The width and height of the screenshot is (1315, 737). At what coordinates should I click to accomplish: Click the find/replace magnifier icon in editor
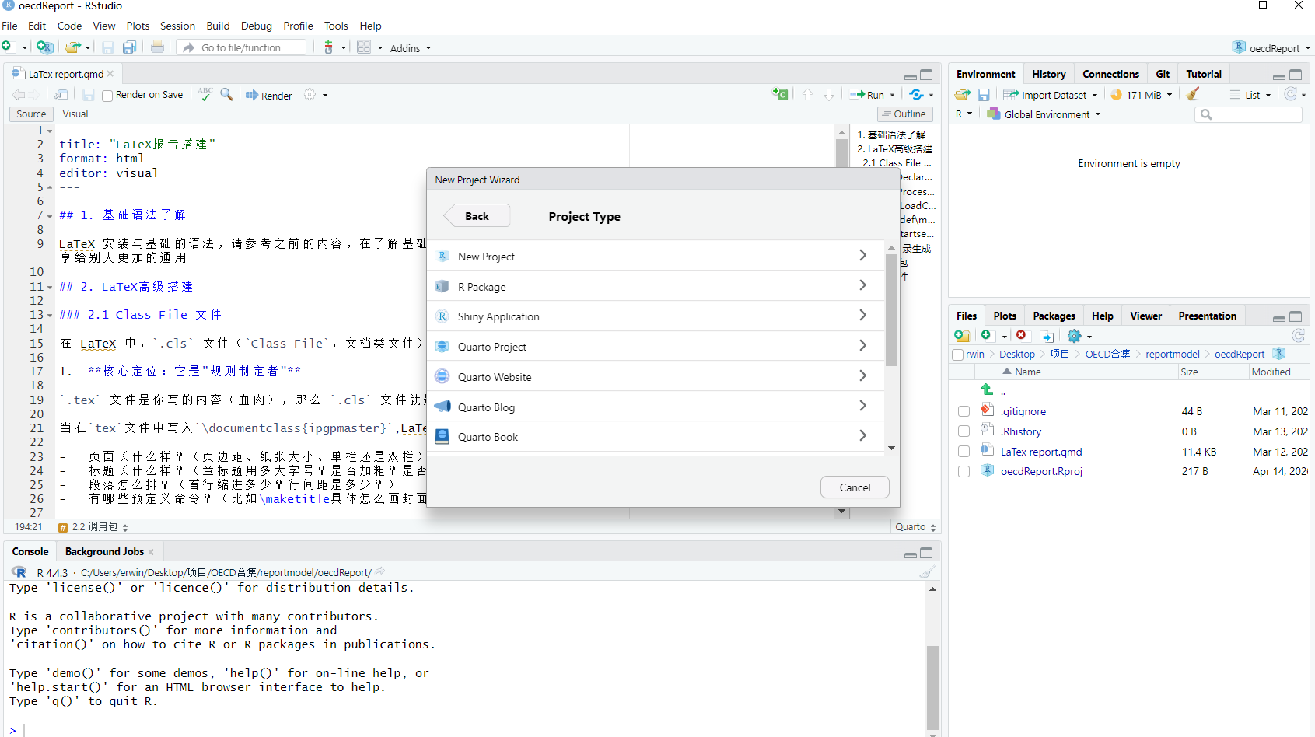click(226, 94)
